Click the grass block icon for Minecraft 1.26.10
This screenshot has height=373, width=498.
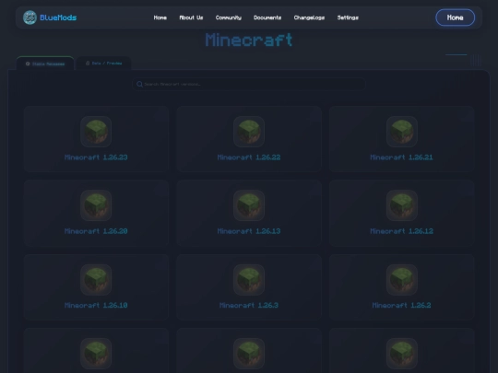96,279
